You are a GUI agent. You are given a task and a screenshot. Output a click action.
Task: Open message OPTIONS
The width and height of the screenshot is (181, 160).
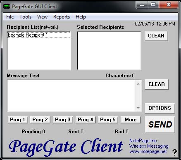[x=160, y=108]
